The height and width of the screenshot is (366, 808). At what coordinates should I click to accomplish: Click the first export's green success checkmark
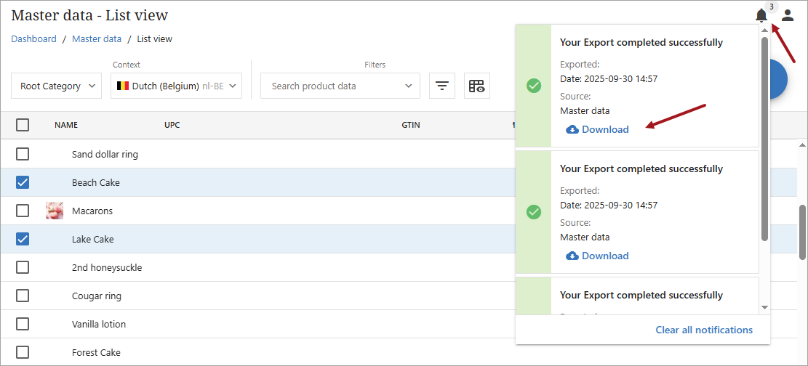534,86
